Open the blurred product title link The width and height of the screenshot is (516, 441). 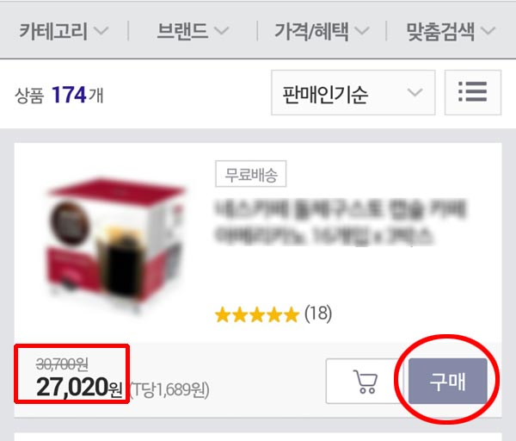pos(340,222)
